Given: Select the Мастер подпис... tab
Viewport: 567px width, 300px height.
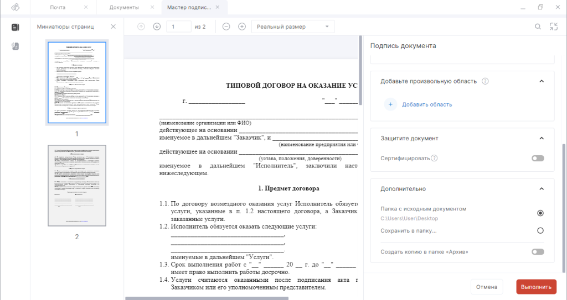Looking at the screenshot, I should pos(189,7).
